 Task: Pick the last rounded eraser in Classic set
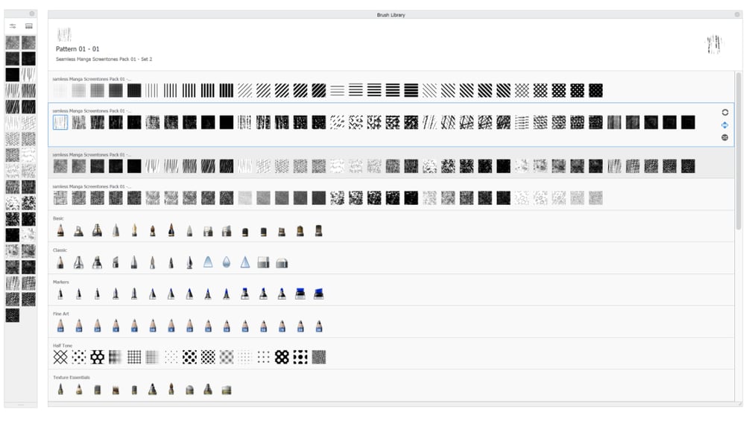point(282,262)
